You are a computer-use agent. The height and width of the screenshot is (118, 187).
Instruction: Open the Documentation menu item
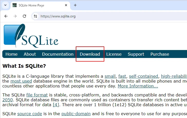click(x=58, y=54)
